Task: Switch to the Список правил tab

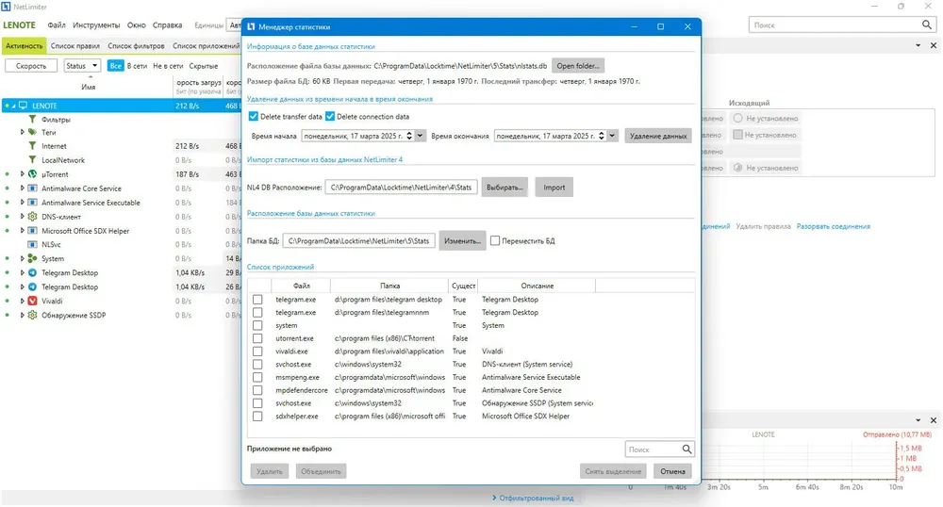Action: [x=76, y=45]
